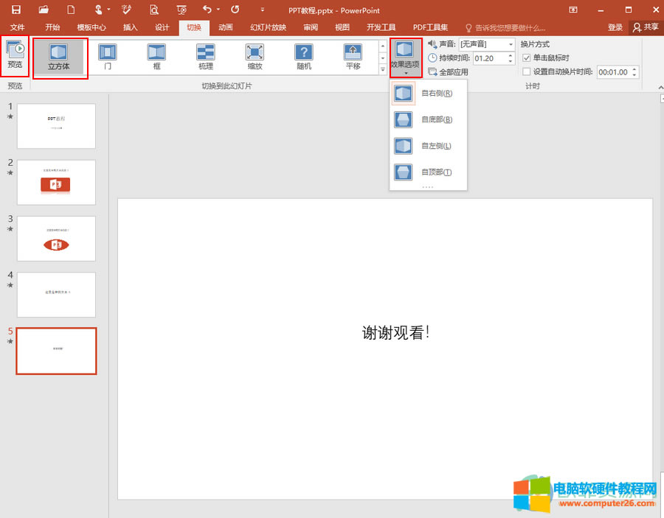Switch to the 动画 (Animations) ribbon tab
The height and width of the screenshot is (518, 664).
[x=225, y=27]
